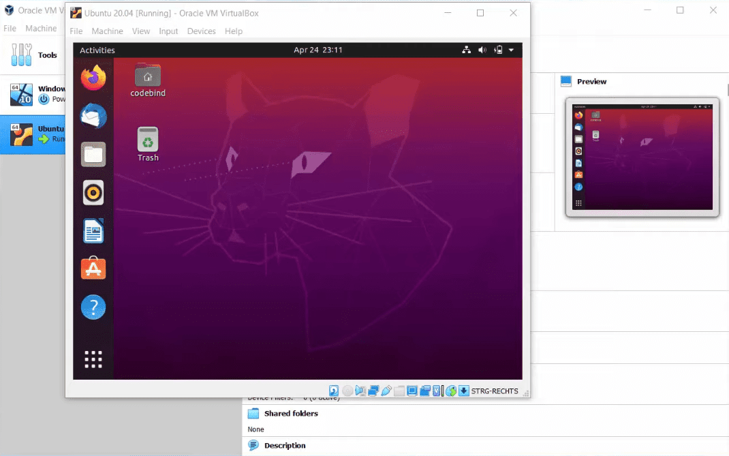Click the power/battery icon in top bar
729x456 pixels.
point(498,50)
